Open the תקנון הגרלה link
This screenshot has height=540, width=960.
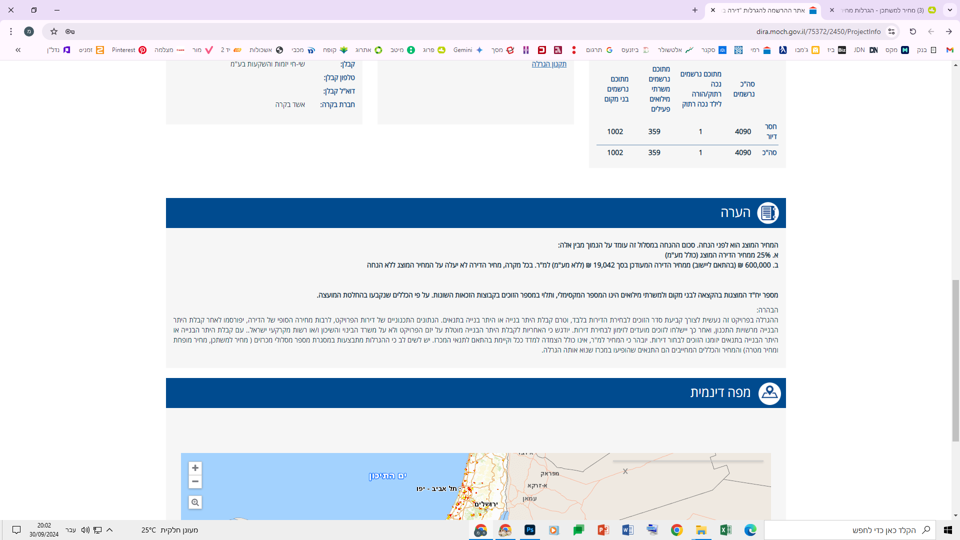[x=548, y=64]
